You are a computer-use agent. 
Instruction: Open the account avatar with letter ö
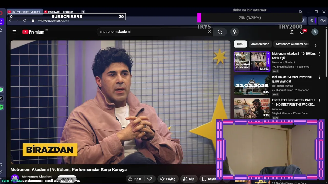point(315,32)
